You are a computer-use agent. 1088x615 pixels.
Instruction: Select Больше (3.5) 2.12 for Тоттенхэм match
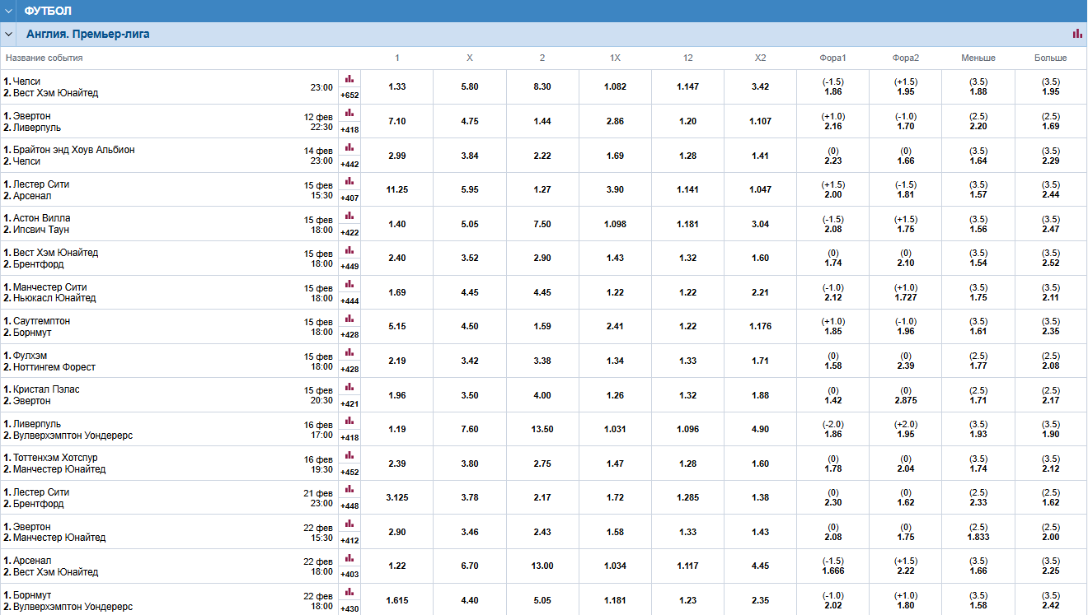tap(1051, 464)
